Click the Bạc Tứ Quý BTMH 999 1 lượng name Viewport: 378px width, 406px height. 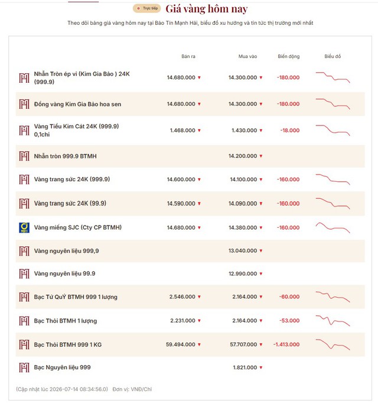click(x=76, y=297)
